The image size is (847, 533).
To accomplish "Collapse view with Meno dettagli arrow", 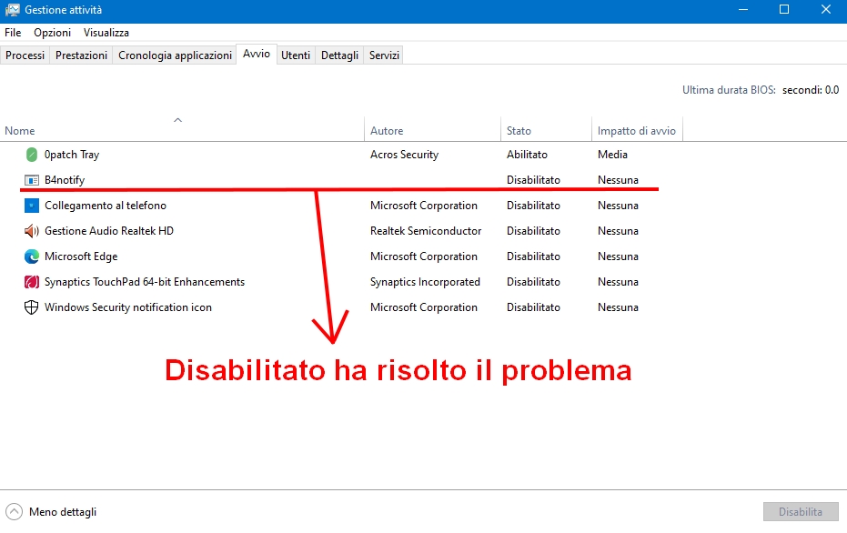I will click(14, 511).
